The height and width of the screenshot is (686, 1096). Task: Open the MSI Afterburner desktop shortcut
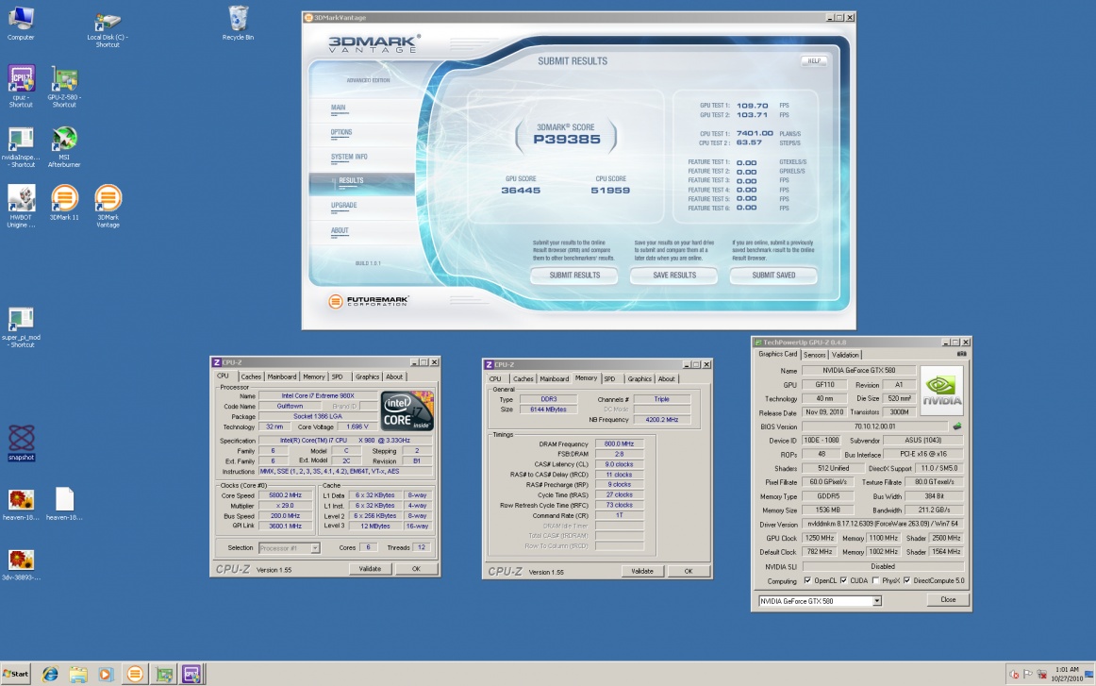(64, 139)
